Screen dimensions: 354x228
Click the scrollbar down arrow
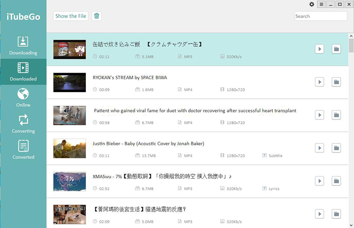point(351,225)
